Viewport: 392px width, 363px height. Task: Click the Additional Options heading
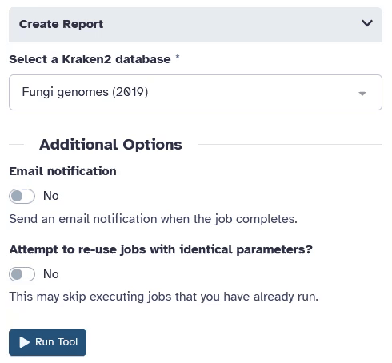tap(110, 145)
